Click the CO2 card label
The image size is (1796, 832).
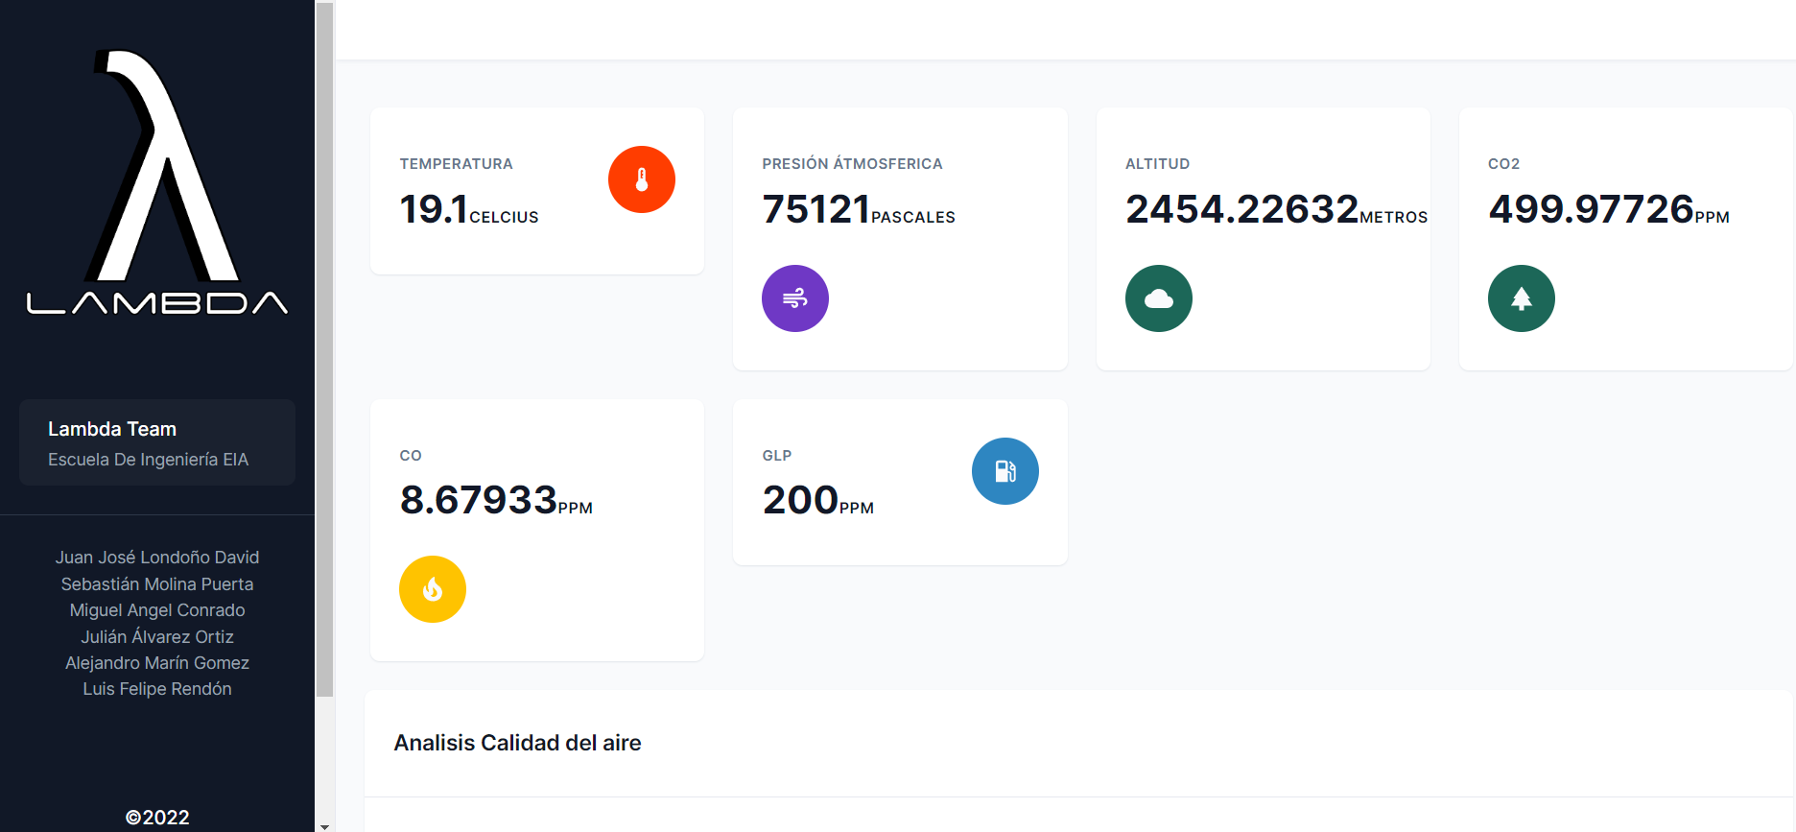tap(1504, 164)
